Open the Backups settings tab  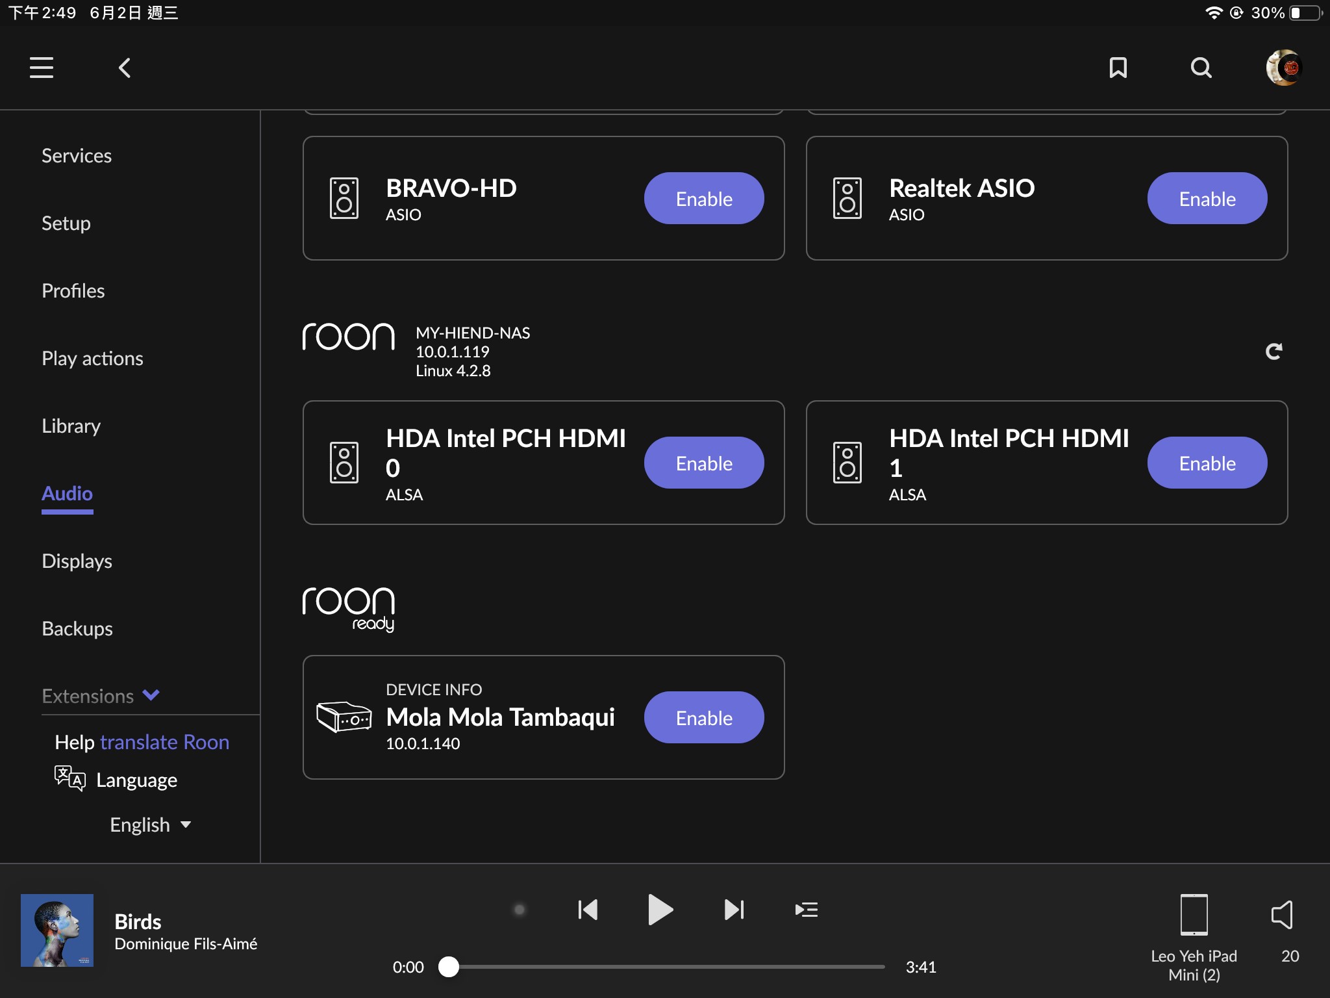pos(77,629)
